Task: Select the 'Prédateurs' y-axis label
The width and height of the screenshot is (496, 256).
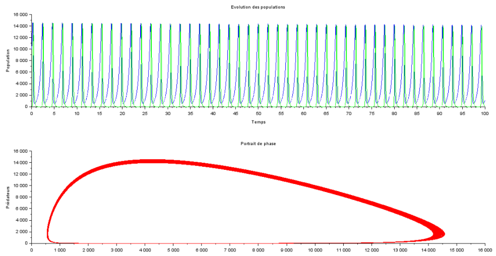Action: 8,197
